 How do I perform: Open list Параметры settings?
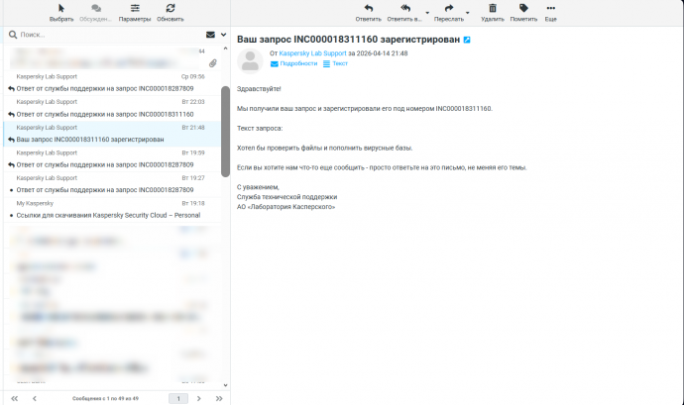point(135,12)
